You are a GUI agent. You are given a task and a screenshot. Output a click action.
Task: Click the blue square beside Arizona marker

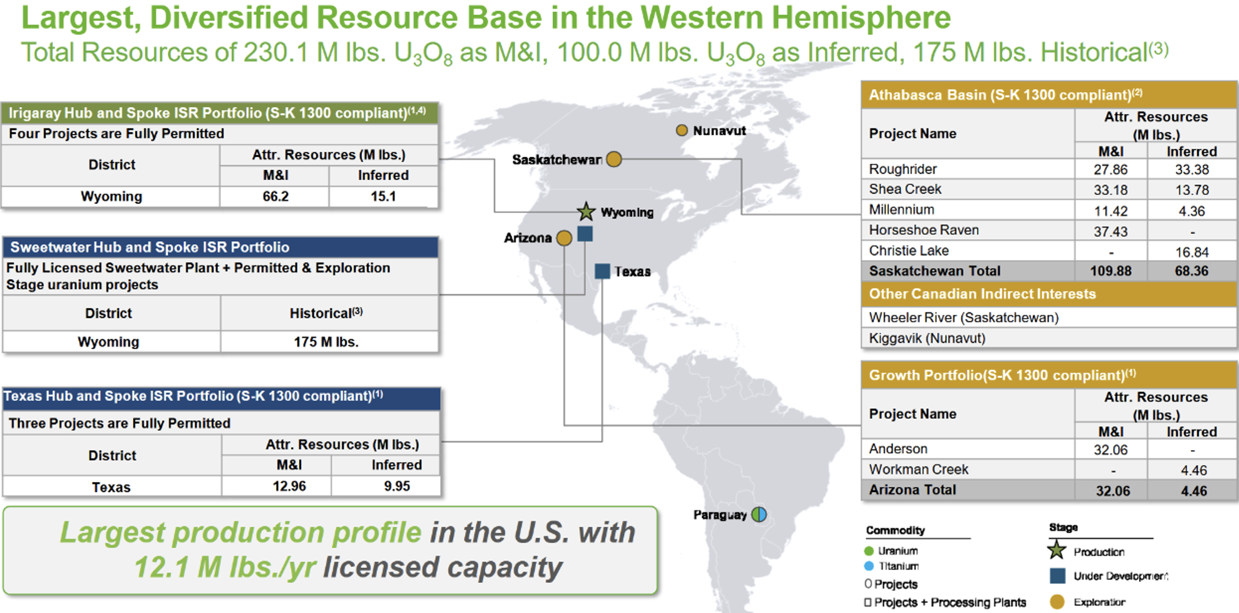(585, 234)
